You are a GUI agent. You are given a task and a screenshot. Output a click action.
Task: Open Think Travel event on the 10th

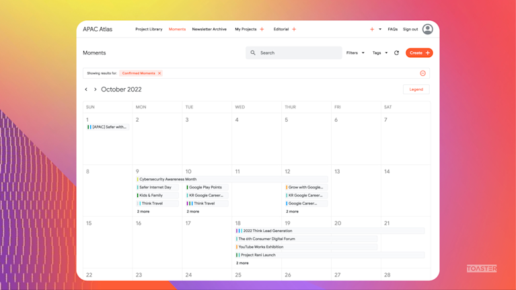(x=207, y=203)
